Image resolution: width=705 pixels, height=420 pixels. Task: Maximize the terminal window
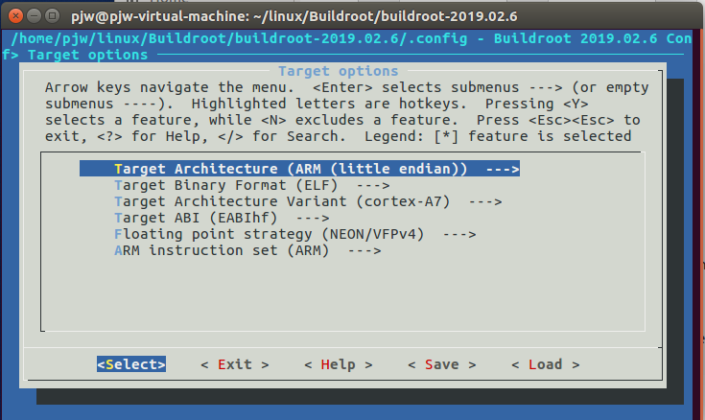(x=53, y=16)
